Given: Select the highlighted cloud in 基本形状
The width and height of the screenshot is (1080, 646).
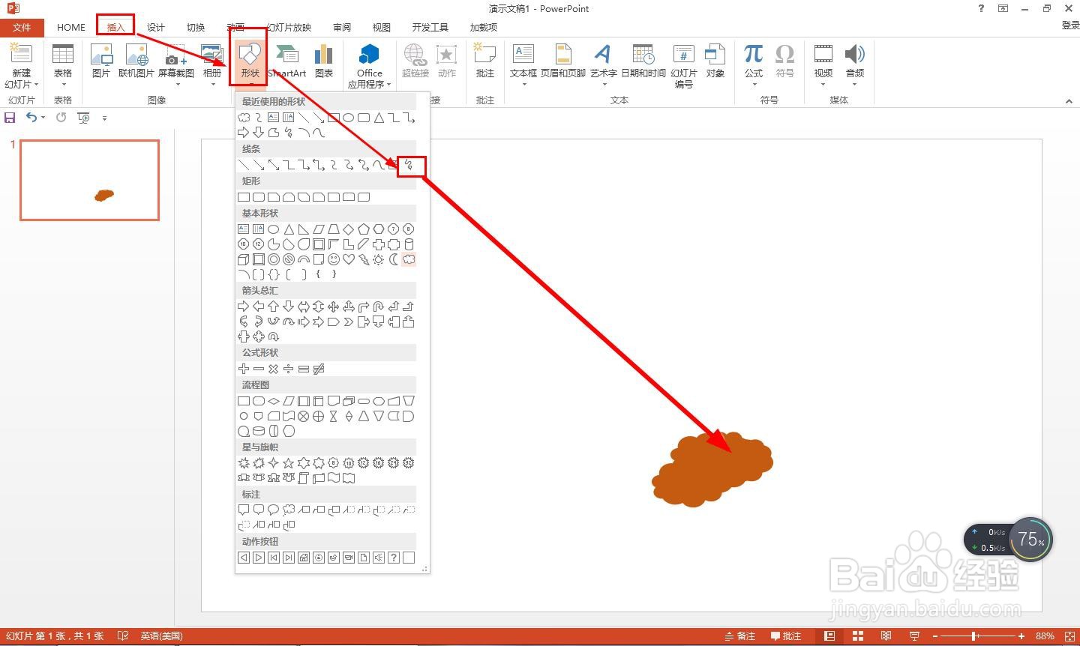Looking at the screenshot, I should (409, 259).
